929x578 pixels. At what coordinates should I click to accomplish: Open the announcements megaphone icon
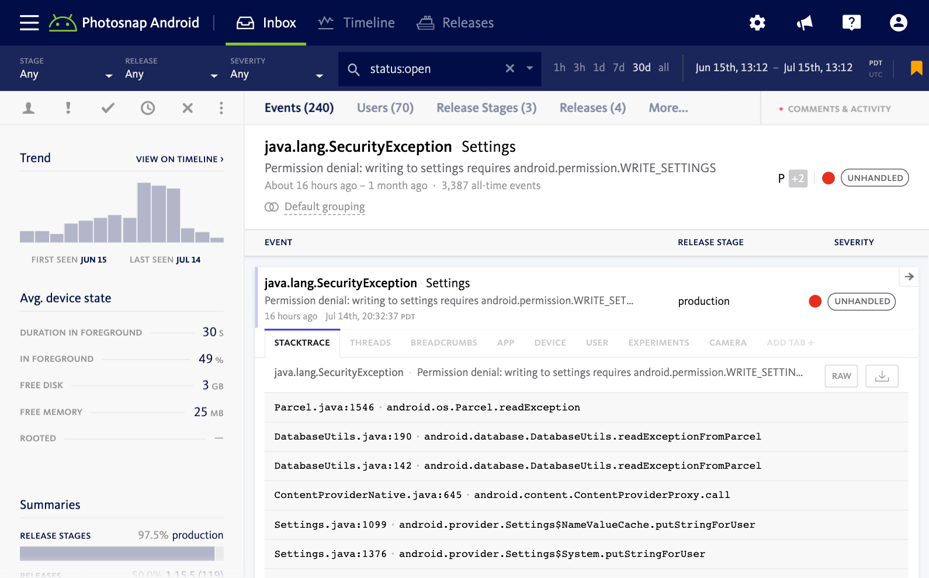pos(805,23)
